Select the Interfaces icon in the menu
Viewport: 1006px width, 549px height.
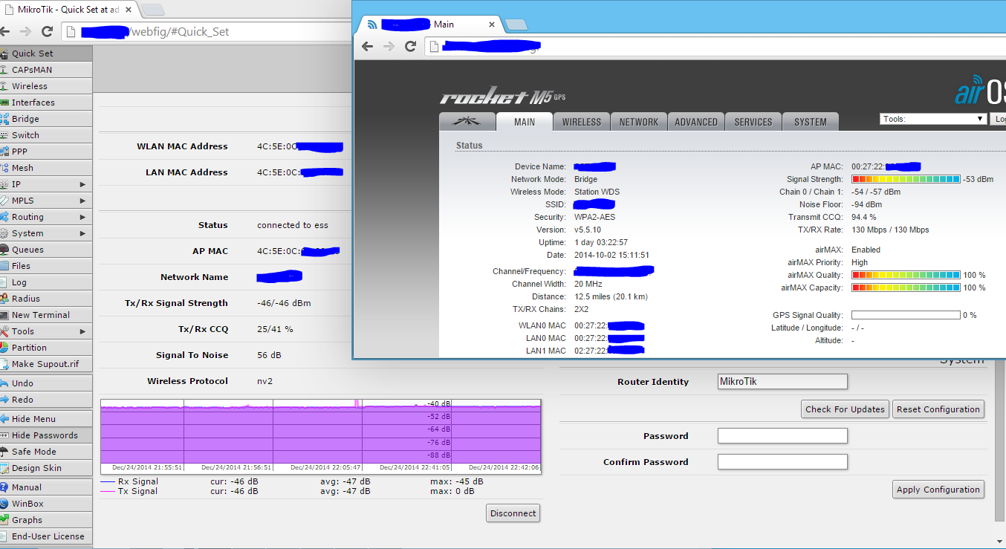point(4,103)
